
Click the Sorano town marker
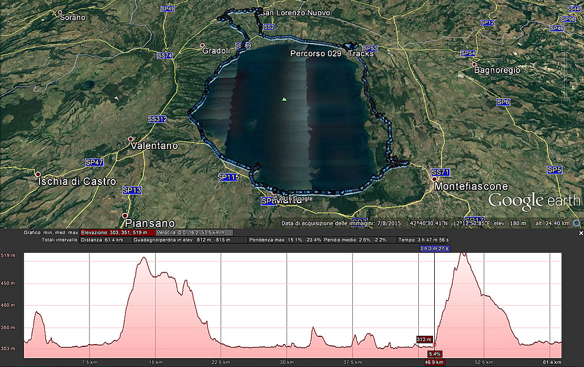[x=60, y=12]
